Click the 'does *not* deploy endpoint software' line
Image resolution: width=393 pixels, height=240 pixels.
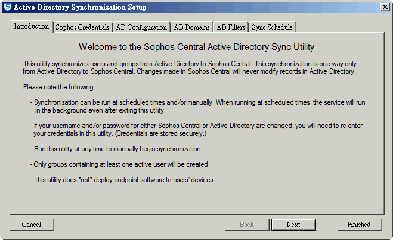tap(123, 180)
